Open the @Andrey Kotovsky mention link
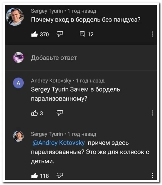This screenshot has height=185, width=162. point(59,143)
